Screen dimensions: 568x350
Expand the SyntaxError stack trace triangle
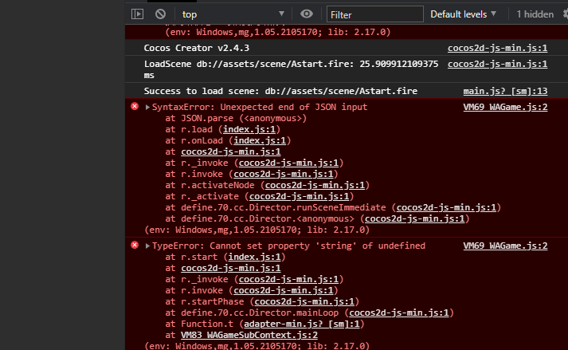click(x=147, y=107)
